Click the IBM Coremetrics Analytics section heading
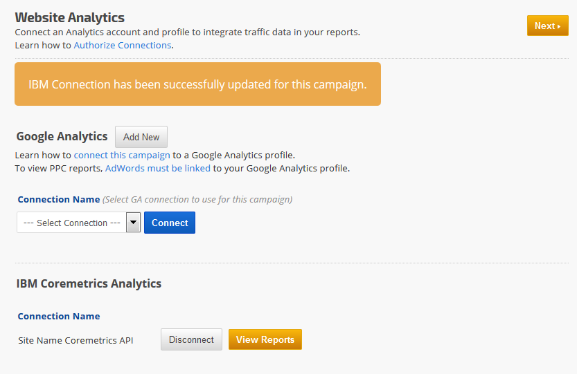The width and height of the screenshot is (577, 374). 89,283
